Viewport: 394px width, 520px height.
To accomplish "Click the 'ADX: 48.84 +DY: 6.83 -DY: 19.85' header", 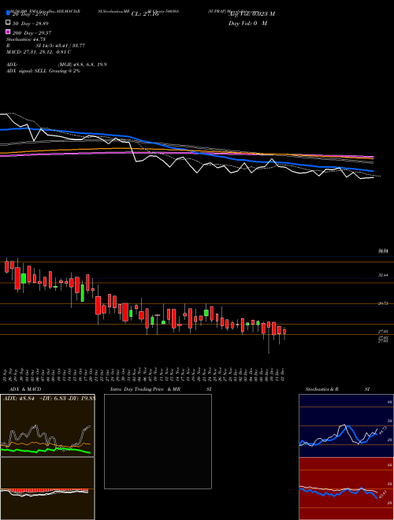I will 49,398.
